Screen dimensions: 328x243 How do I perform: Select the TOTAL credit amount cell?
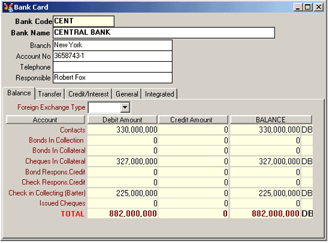[x=194, y=213]
